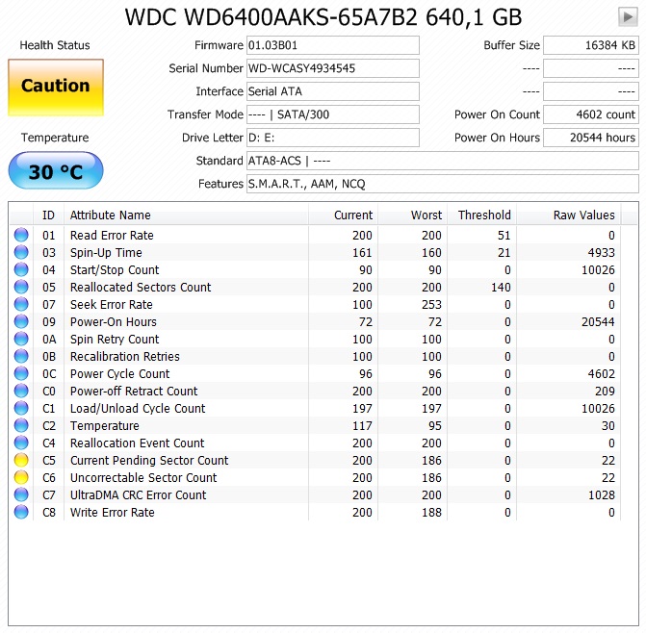This screenshot has width=646, height=633.
Task: Select the status icon for Spin-Up Time
Action: click(x=21, y=252)
